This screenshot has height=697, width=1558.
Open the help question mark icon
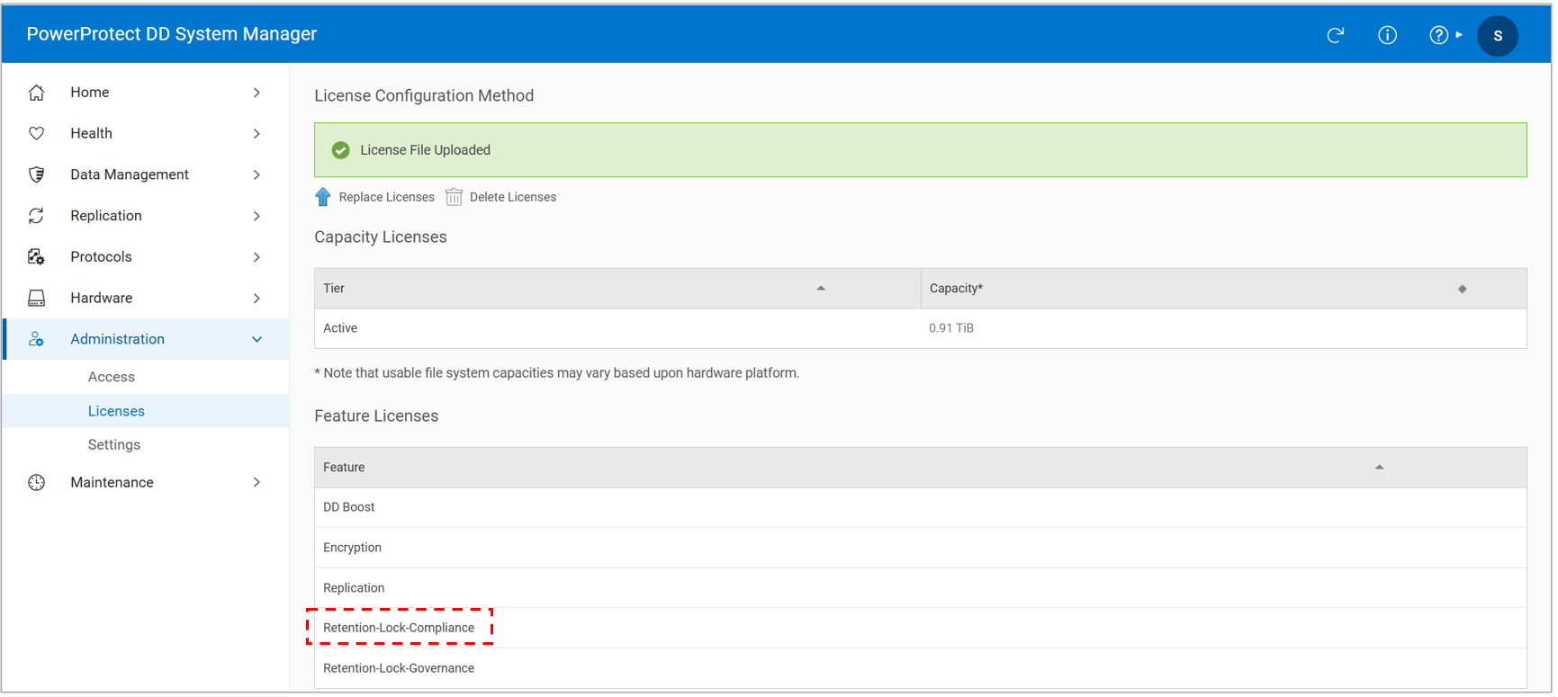(1438, 35)
